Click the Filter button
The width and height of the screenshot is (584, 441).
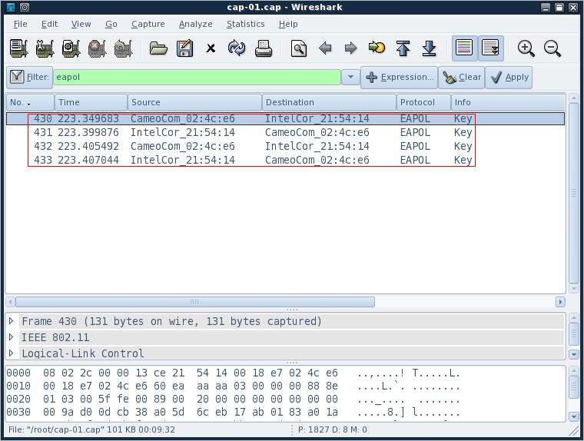tap(29, 77)
